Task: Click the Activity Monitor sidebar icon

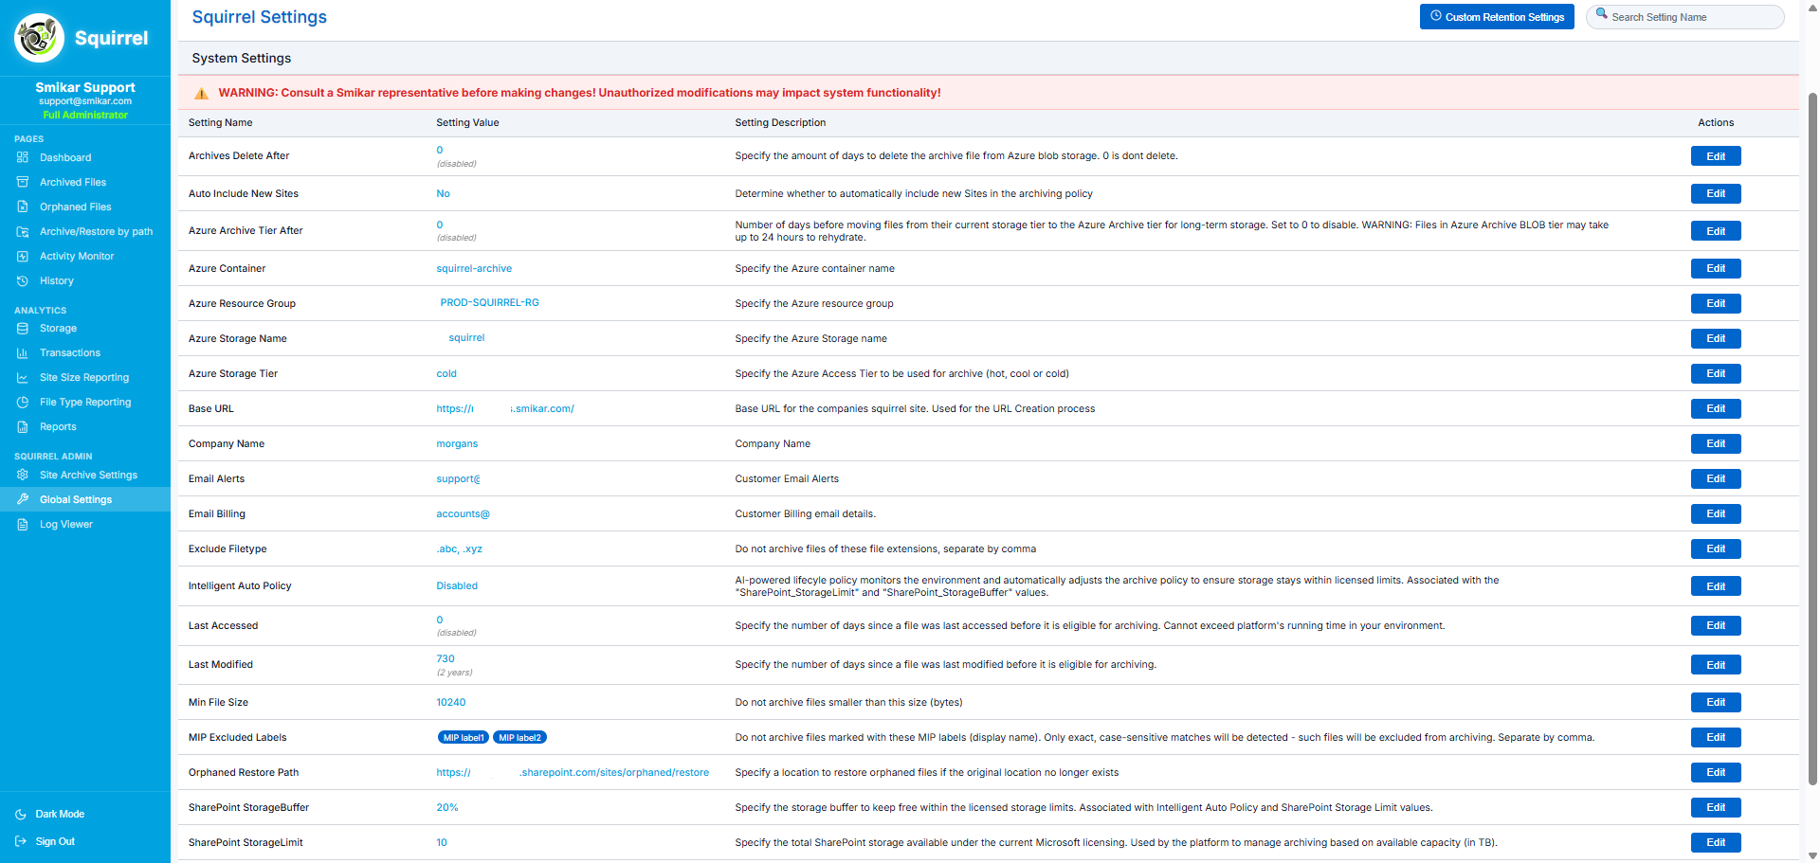Action: (23, 256)
